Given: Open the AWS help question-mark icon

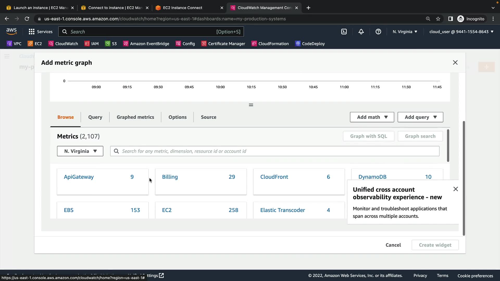Looking at the screenshot, I should (378, 32).
